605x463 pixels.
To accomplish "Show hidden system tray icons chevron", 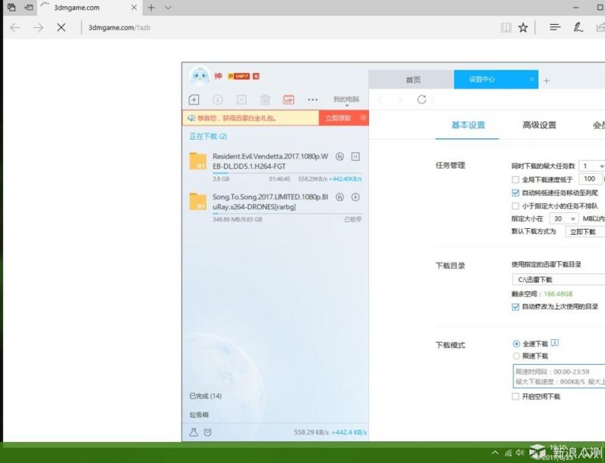I will pos(495,452).
